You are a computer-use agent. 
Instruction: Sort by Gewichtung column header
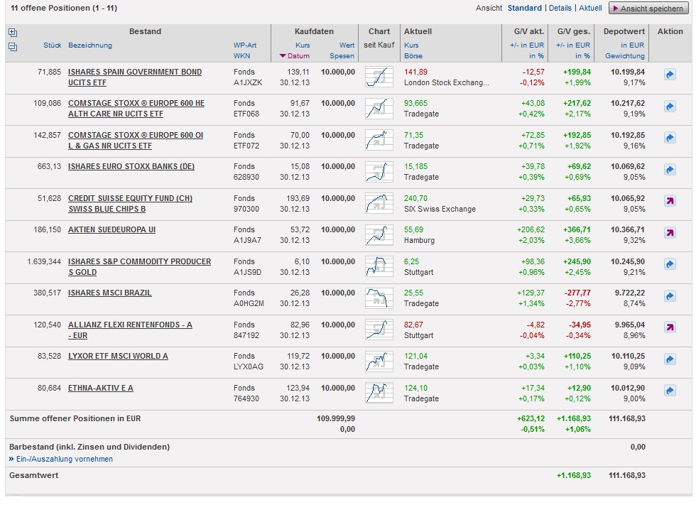624,56
